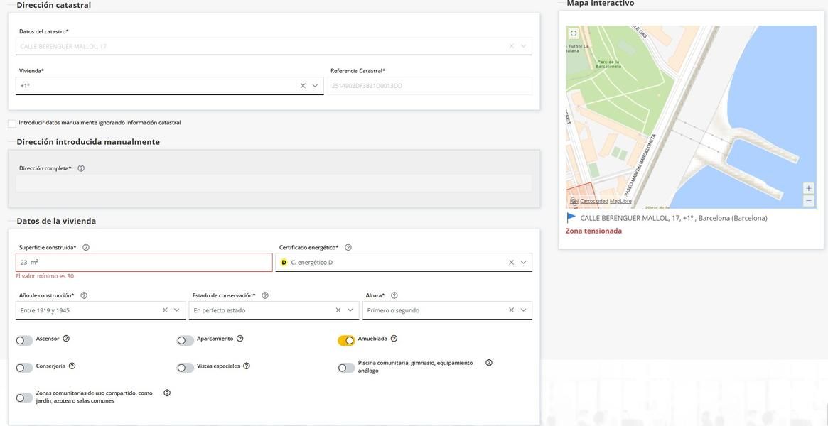Clear the Vivienda selection with X
This screenshot has width=828, height=426.
point(303,86)
